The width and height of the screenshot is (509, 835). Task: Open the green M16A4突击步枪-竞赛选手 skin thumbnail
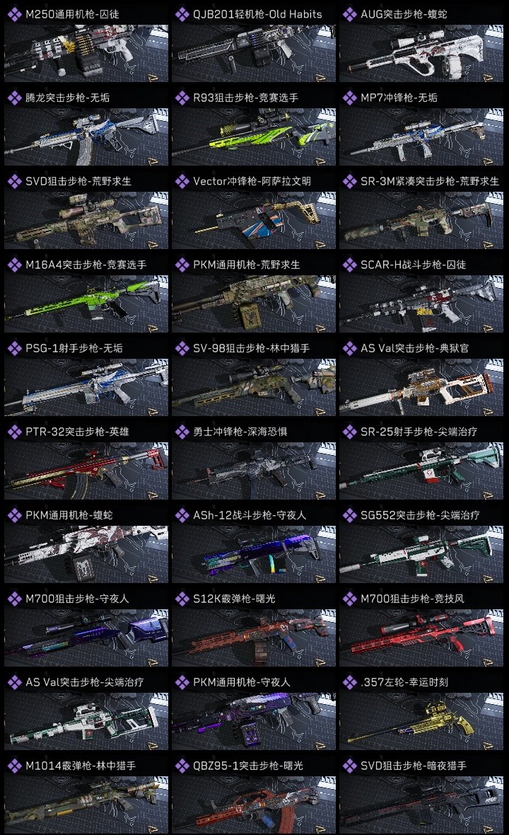pos(86,304)
